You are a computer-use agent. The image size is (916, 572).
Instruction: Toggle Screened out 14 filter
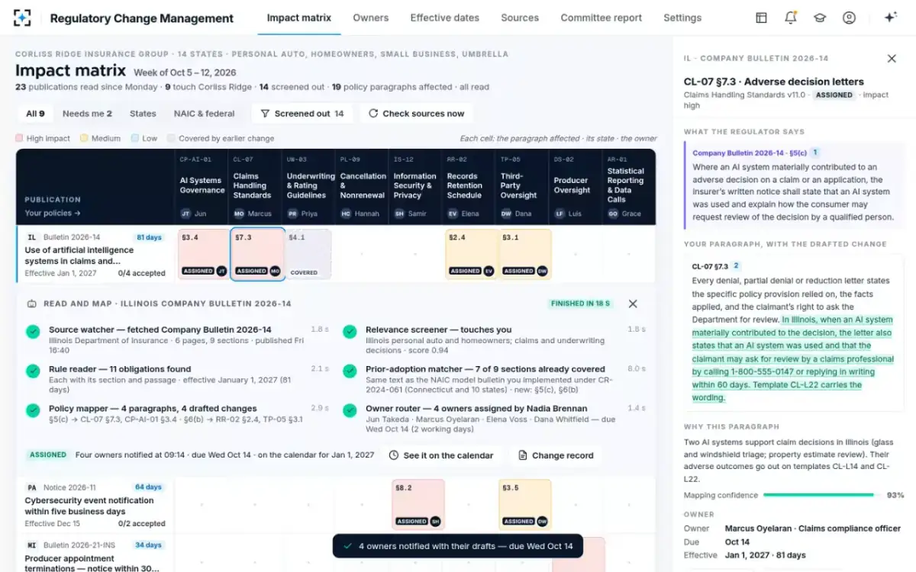pyautogui.click(x=302, y=114)
